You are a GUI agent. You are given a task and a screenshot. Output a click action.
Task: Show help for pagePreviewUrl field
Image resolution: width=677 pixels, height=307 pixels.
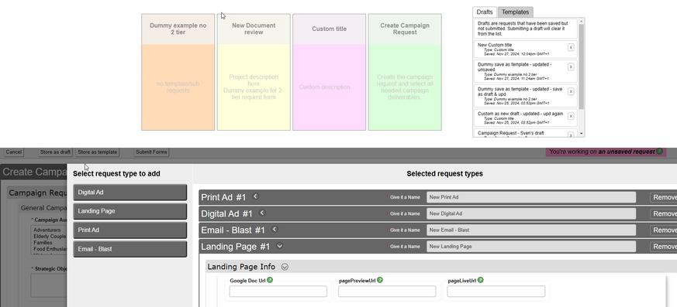click(x=380, y=280)
